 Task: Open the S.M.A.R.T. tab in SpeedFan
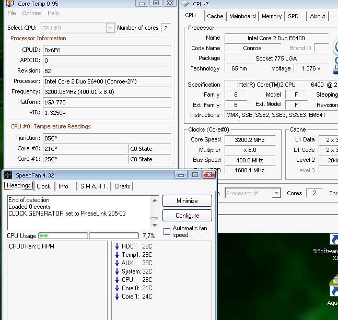94,186
